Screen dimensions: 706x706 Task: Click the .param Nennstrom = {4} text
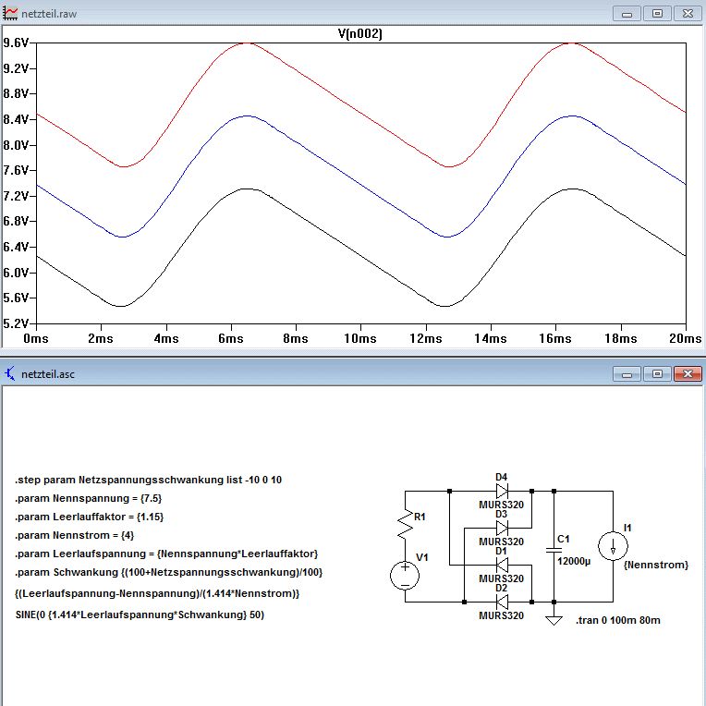[74, 535]
